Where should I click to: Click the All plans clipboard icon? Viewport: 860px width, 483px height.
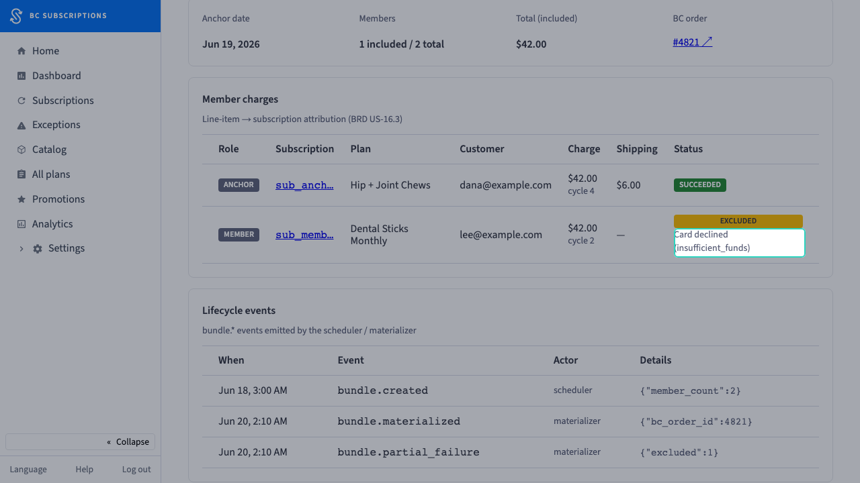[21, 174]
